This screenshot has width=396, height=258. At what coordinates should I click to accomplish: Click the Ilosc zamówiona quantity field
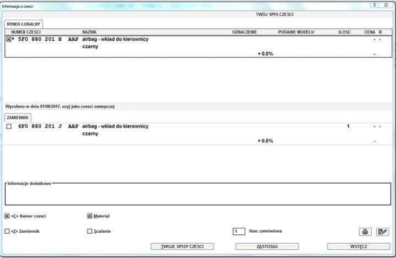coord(239,231)
